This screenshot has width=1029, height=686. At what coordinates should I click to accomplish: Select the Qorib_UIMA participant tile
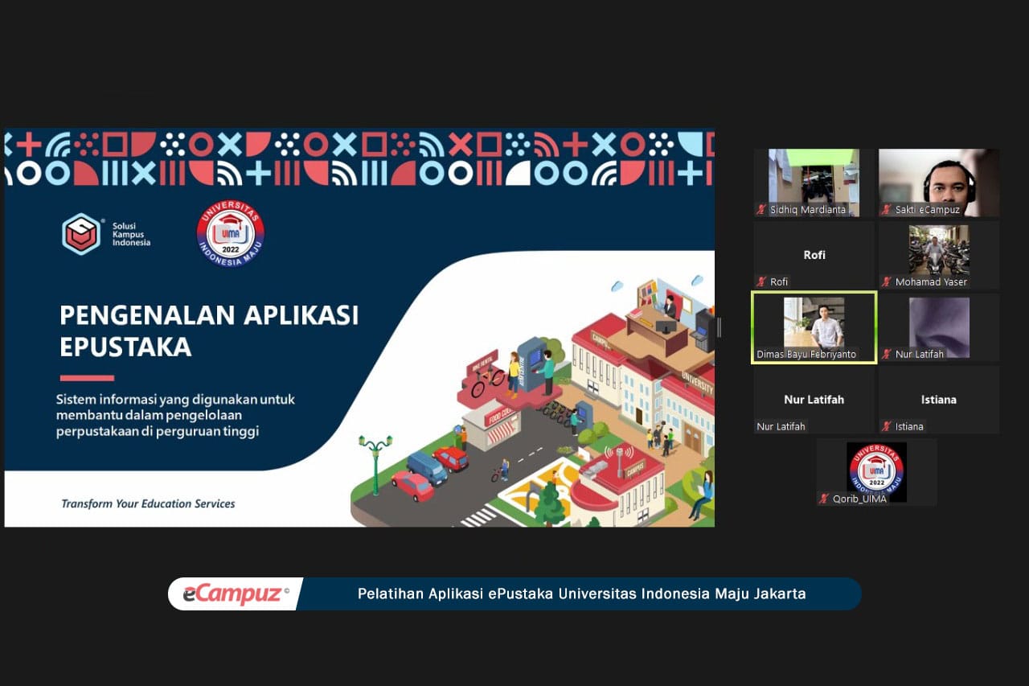[x=876, y=472]
